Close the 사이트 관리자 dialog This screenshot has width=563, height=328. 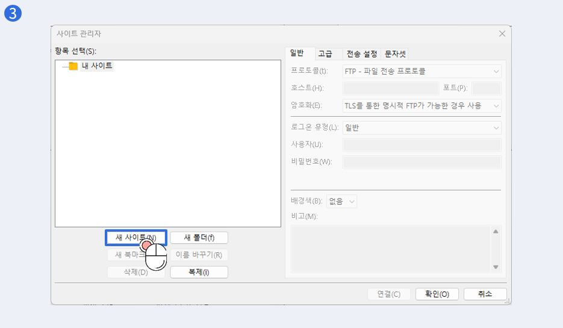502,34
